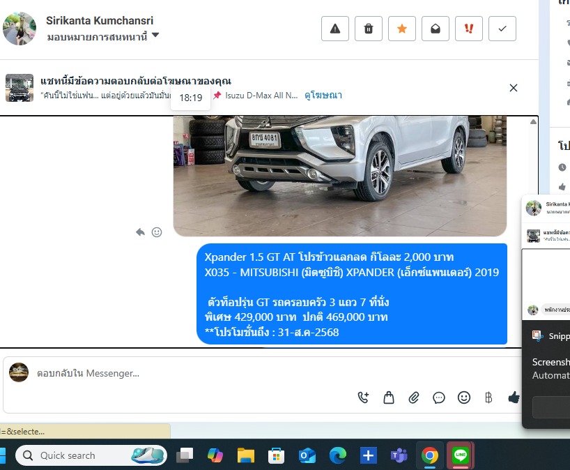Delete conversation using trash icon
Viewport: 570px width, 470px height.
pyautogui.click(x=368, y=29)
